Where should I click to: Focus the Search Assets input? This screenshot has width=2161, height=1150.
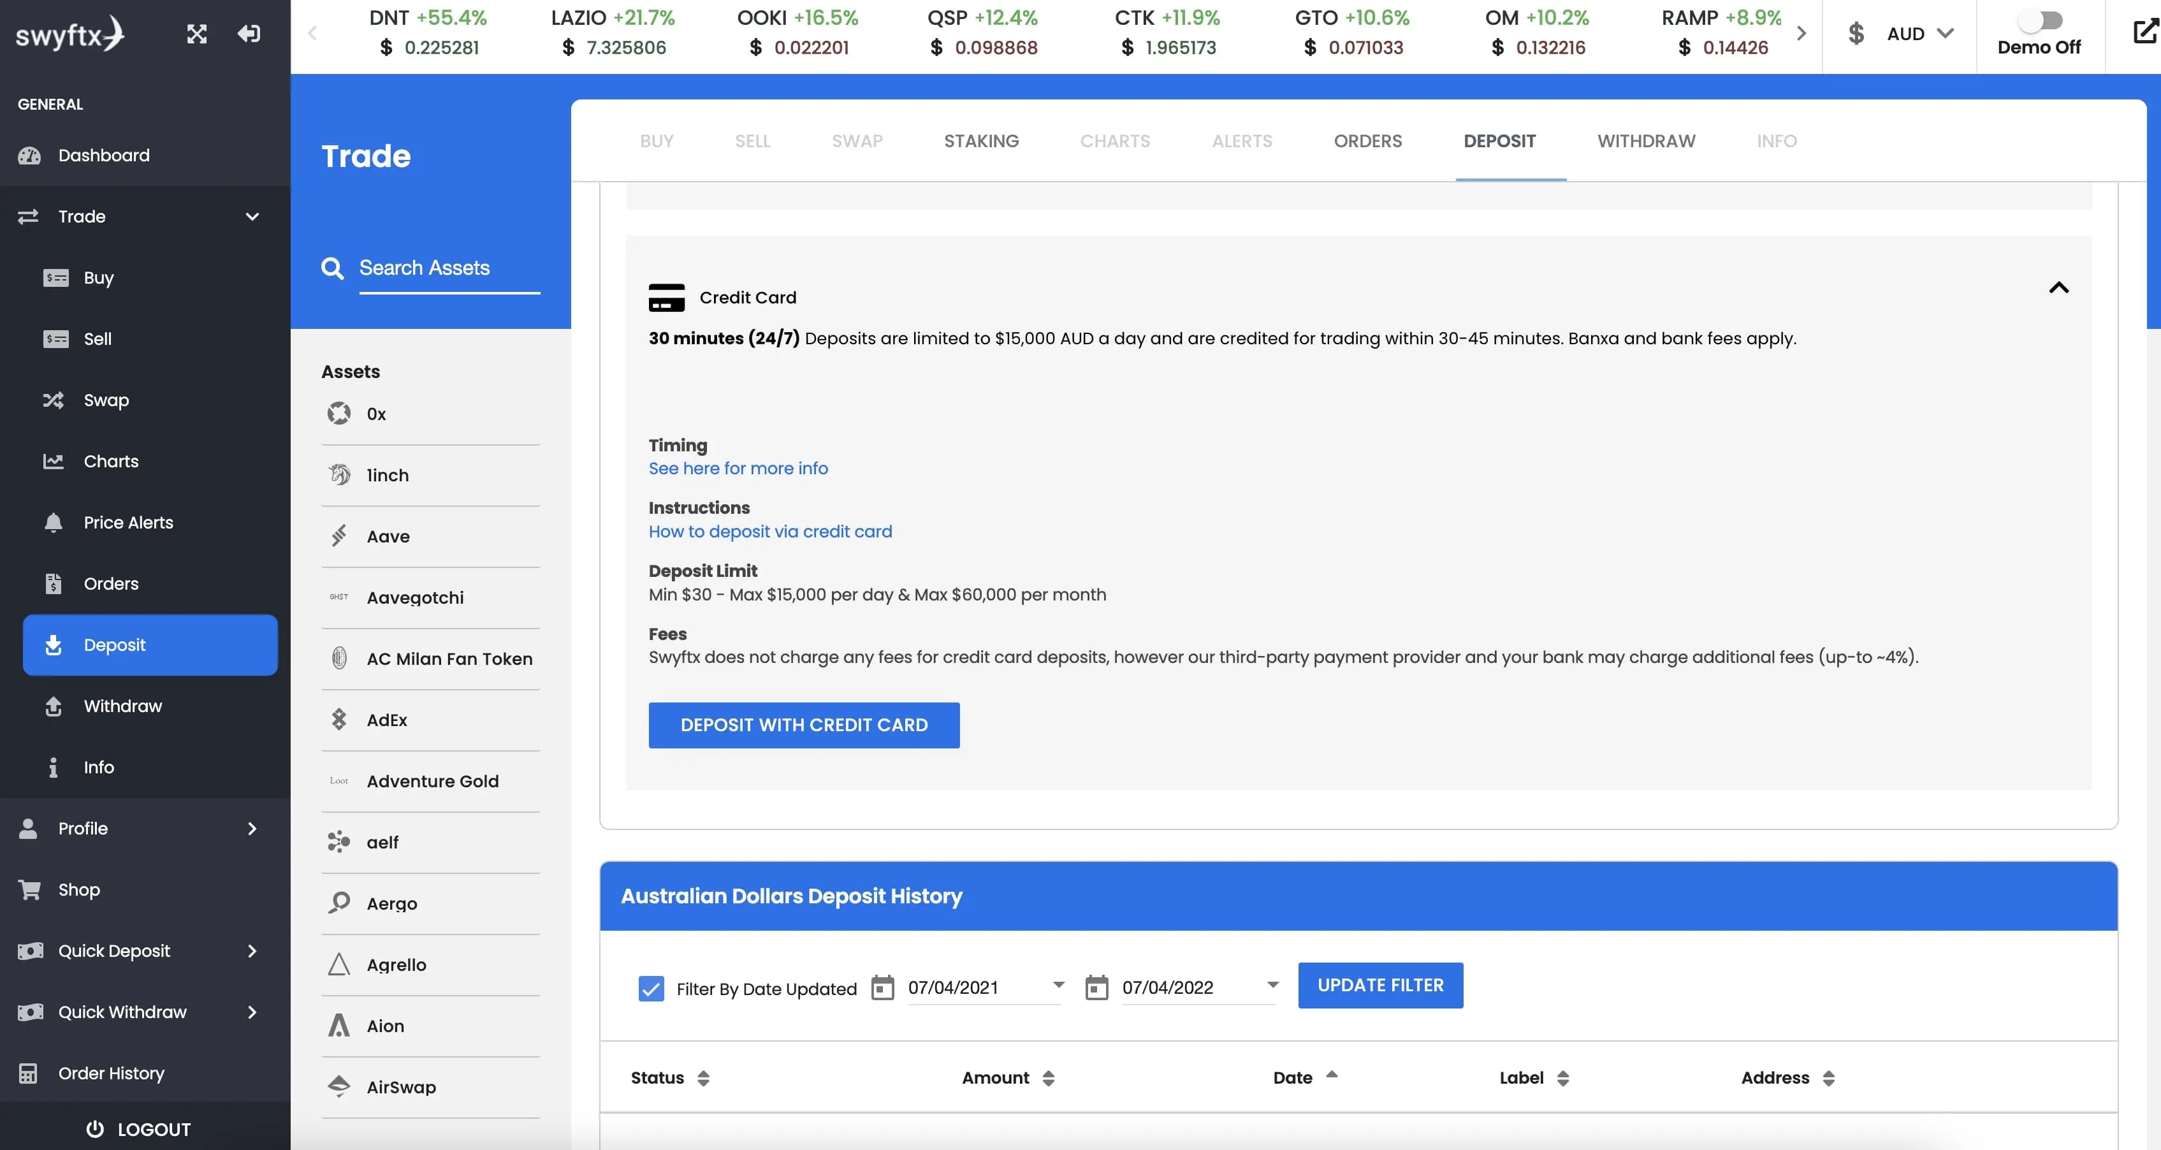[x=449, y=268]
